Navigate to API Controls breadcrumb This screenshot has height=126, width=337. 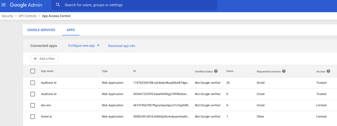(x=28, y=16)
